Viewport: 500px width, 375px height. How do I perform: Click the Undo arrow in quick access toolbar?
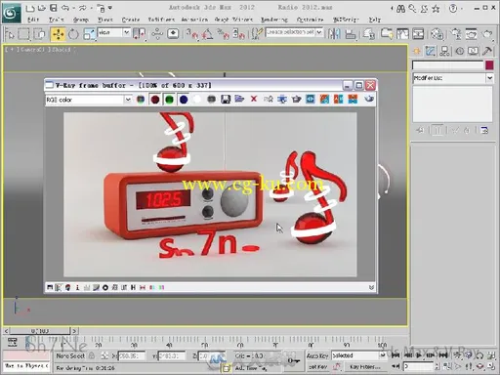(65, 8)
